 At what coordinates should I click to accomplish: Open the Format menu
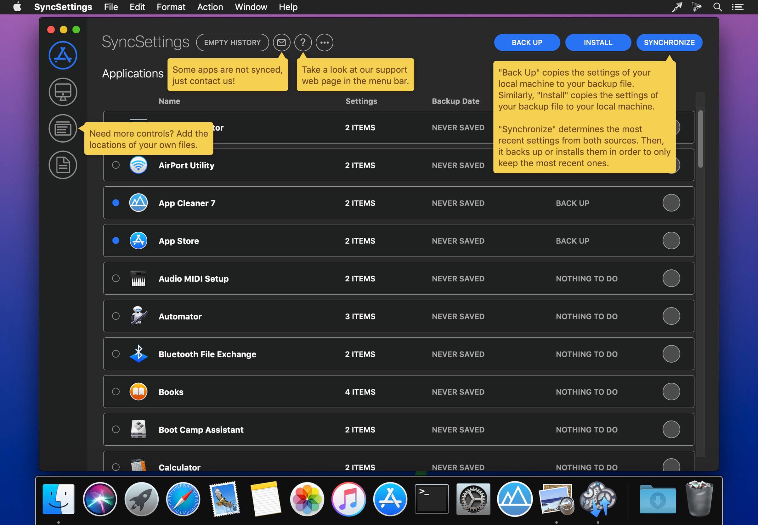point(171,7)
